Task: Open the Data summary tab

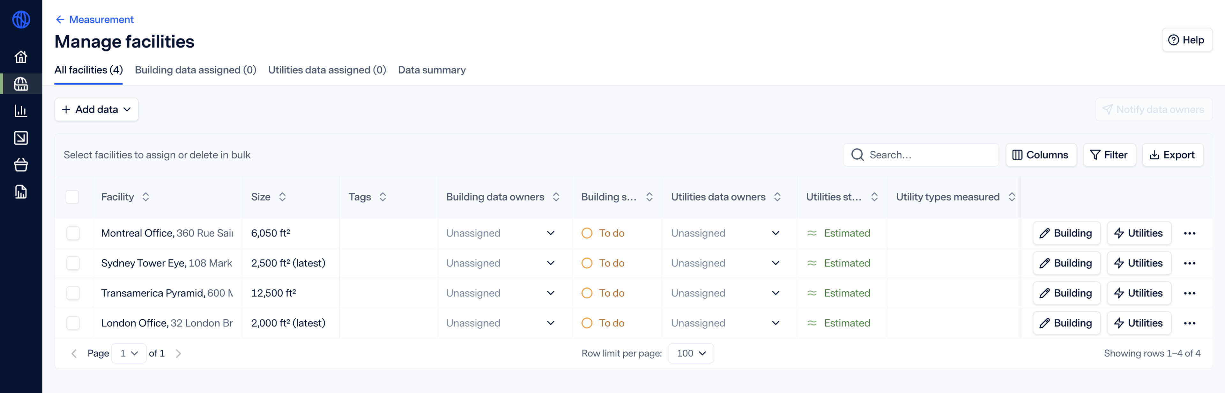Action: 431,69
